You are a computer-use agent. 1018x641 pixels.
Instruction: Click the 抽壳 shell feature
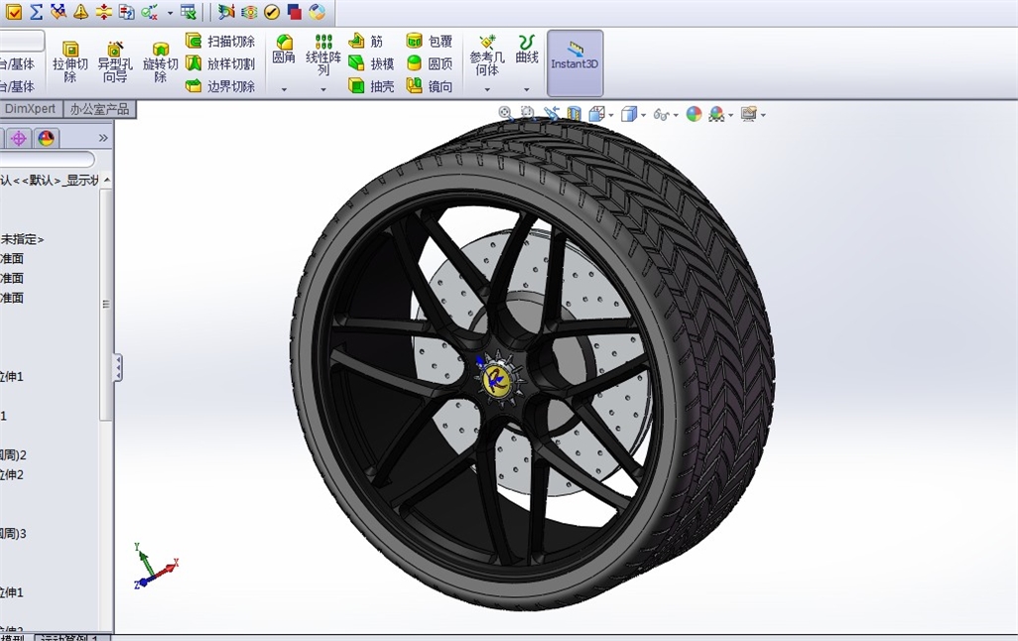point(371,85)
